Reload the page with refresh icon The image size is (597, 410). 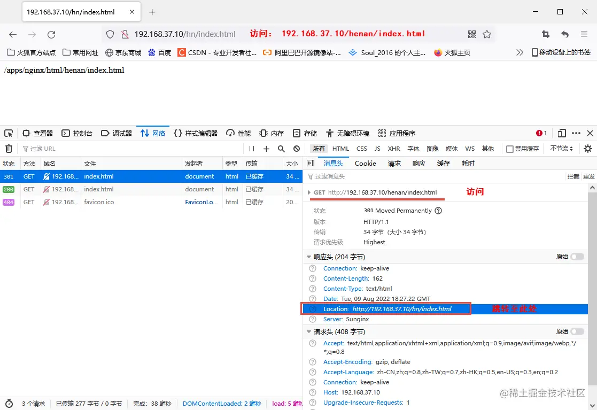click(x=51, y=34)
